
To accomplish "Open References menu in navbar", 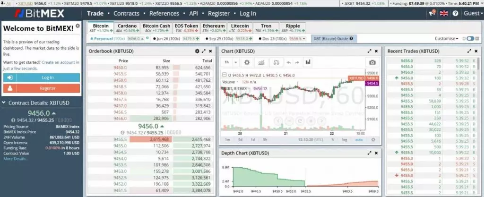I will (164, 14).
